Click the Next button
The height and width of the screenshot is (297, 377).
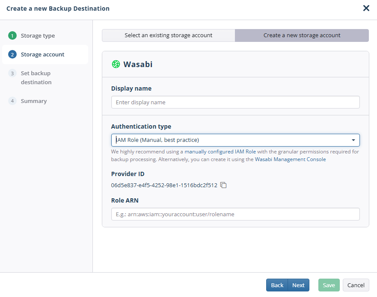coord(298,285)
